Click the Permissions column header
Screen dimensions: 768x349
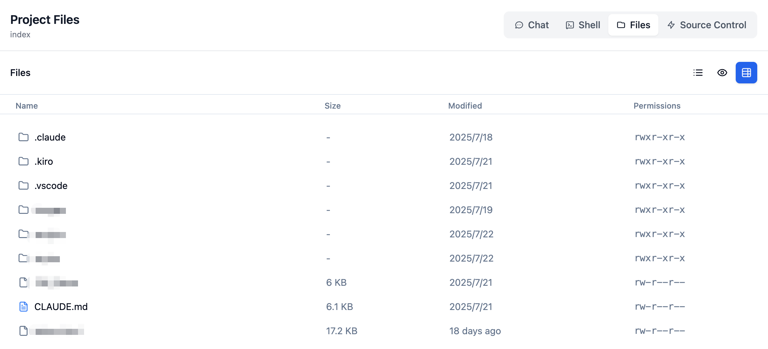[657, 106]
